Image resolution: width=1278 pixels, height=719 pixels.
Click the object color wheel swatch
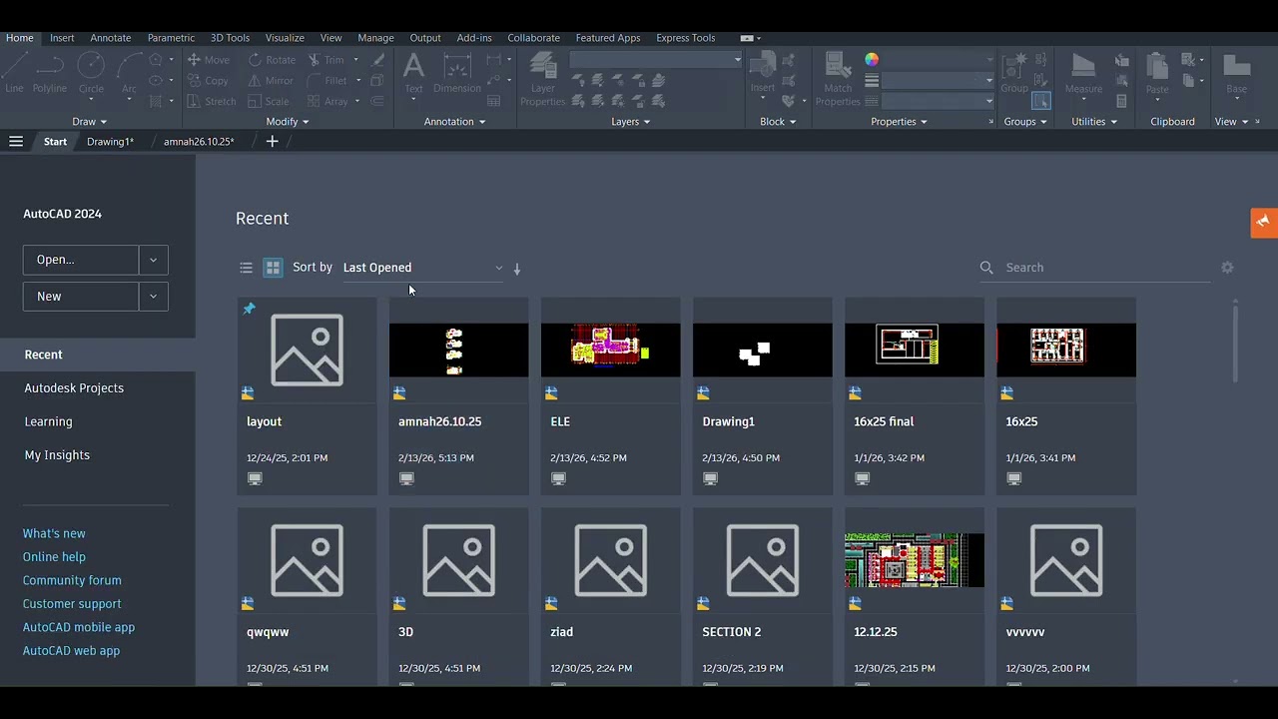point(872,60)
